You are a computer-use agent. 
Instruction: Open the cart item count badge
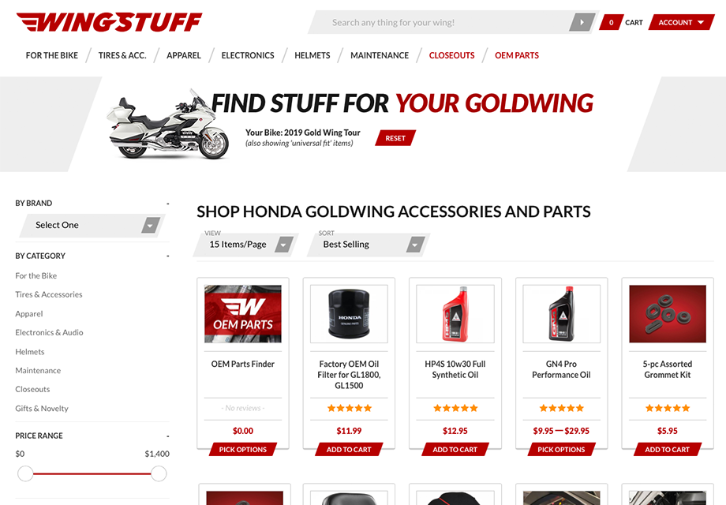click(x=611, y=22)
